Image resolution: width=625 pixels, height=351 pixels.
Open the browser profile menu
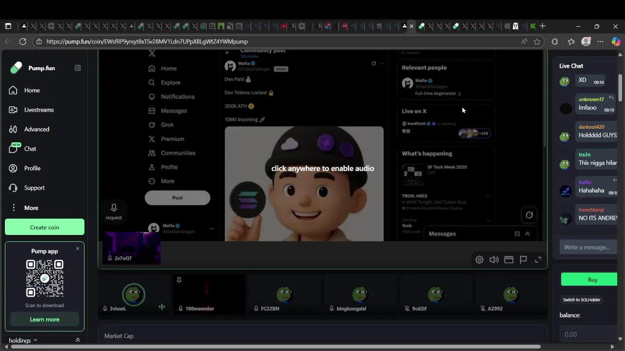click(586, 41)
